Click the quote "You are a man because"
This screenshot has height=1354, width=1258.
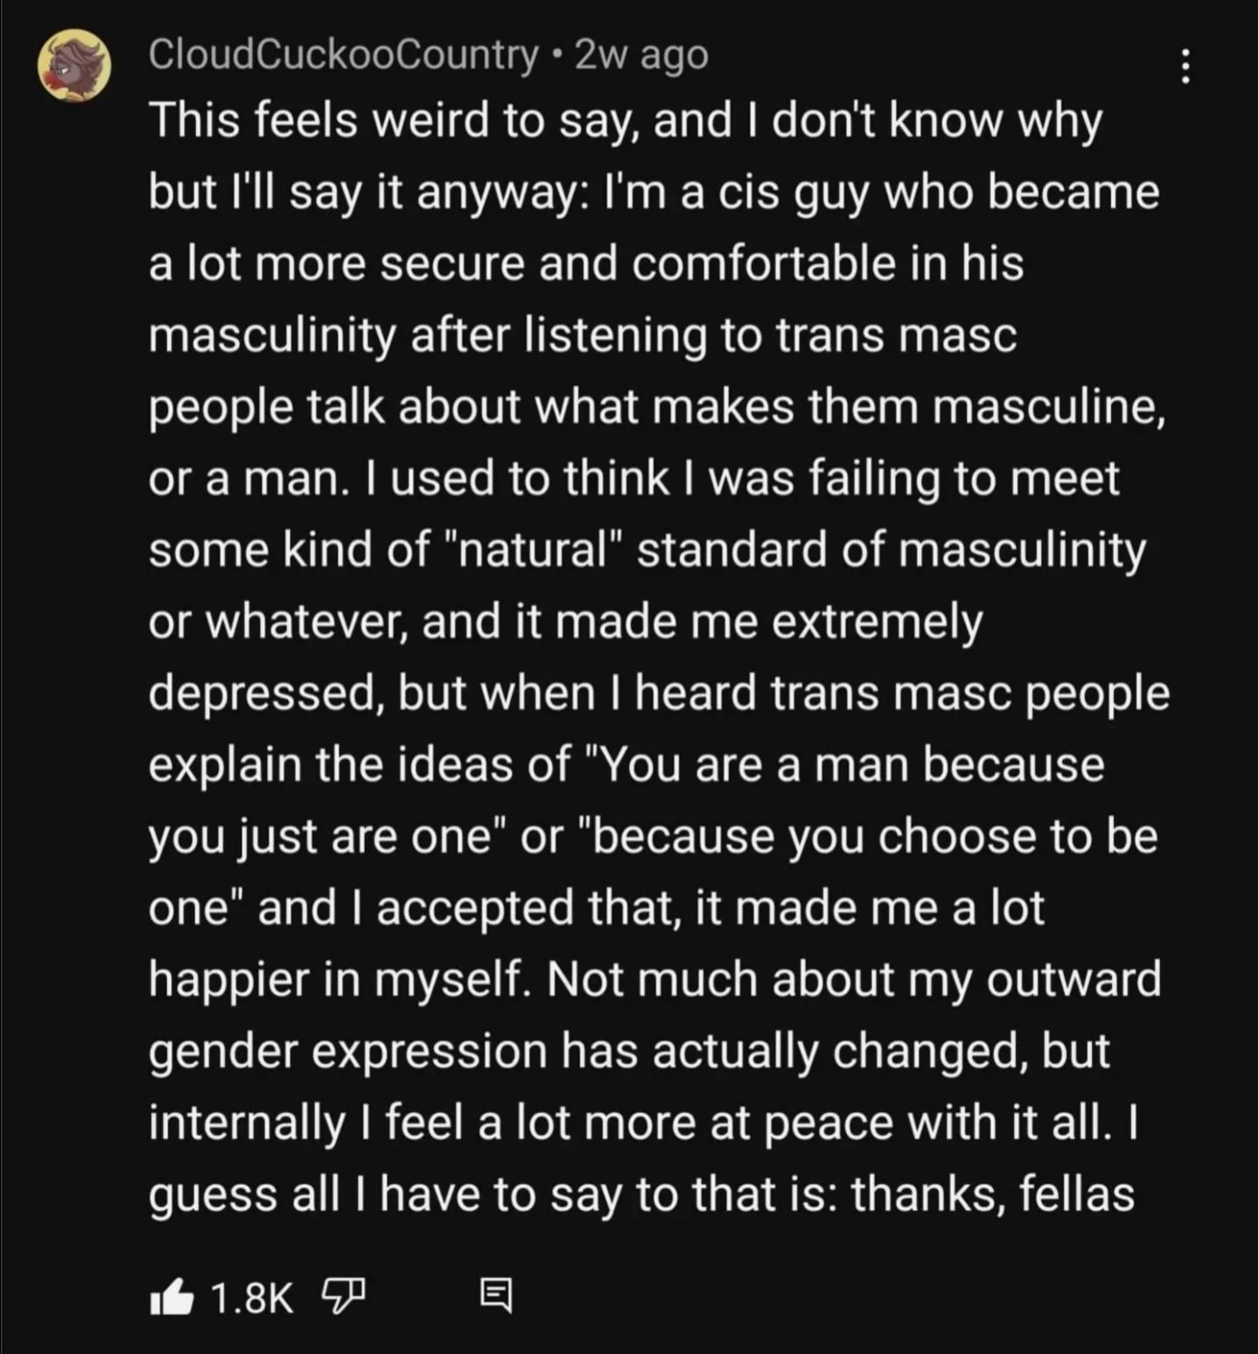851,765
